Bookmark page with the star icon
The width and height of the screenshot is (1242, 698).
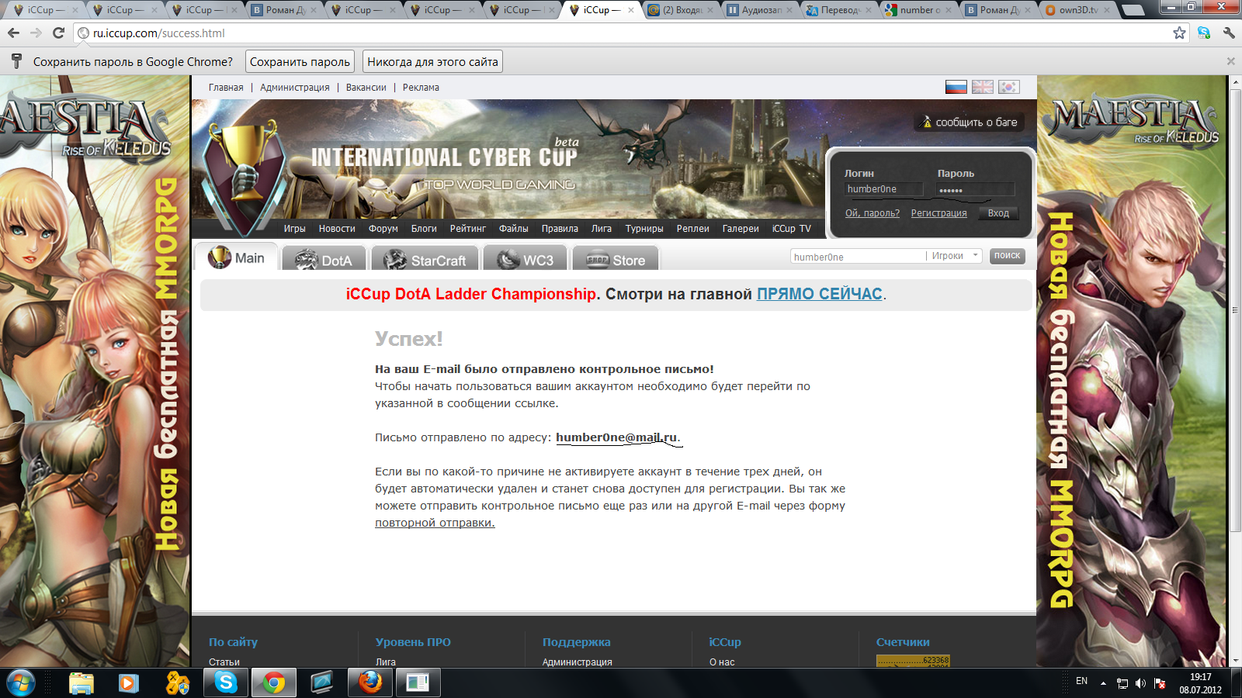1179,33
